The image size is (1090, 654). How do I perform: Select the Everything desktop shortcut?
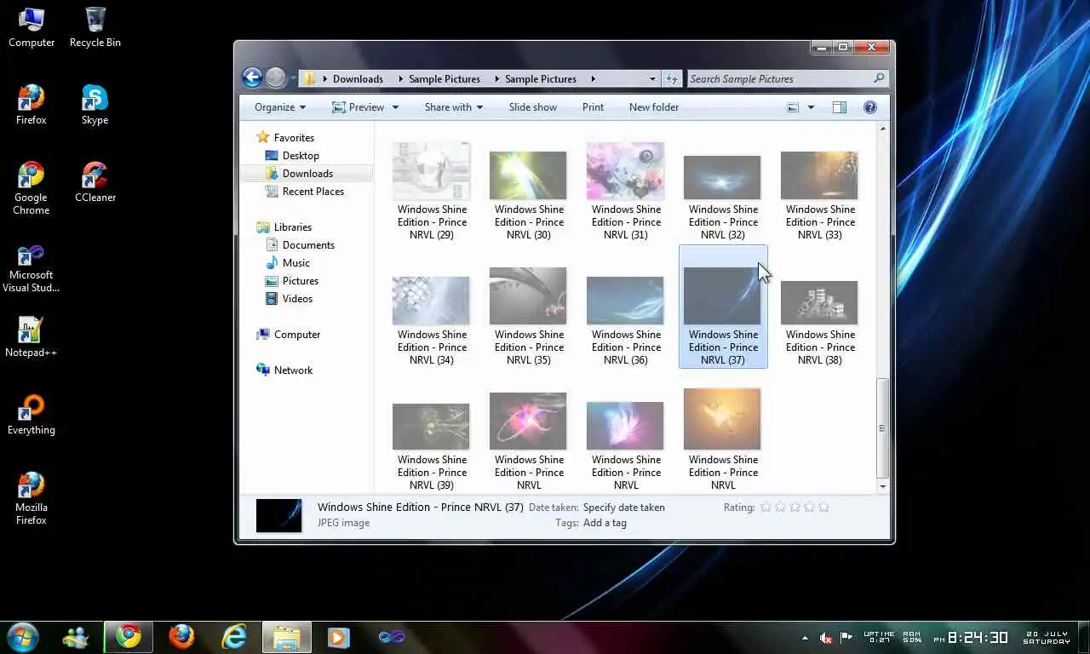pos(32,415)
